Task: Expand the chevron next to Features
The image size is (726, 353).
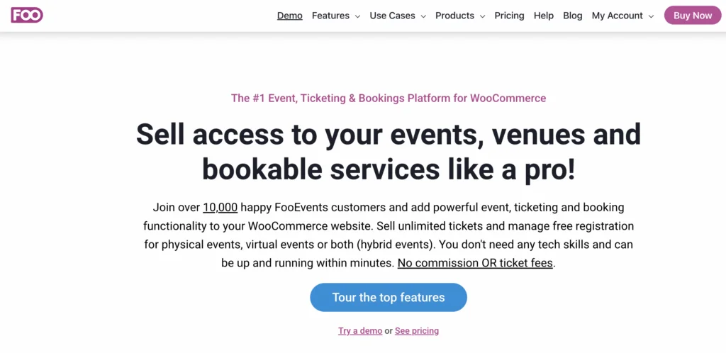Action: [x=357, y=16]
